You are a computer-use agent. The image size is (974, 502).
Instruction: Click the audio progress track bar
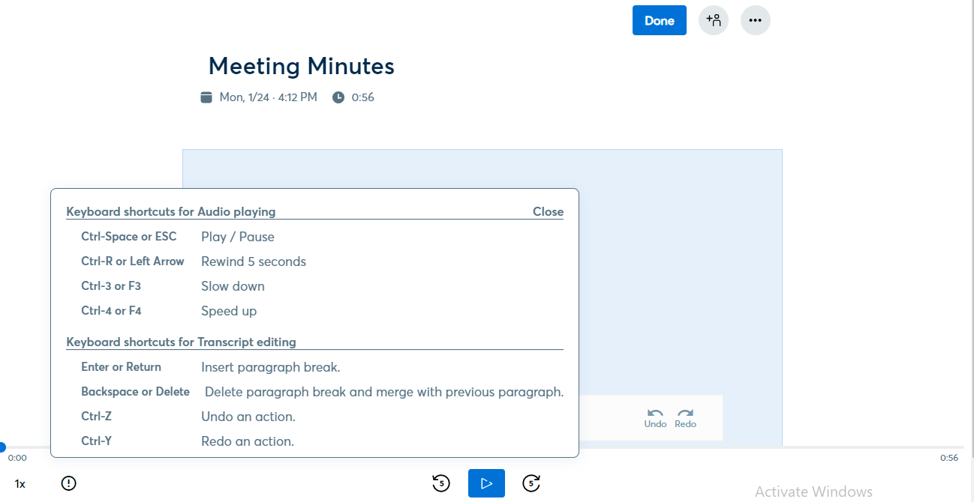point(750,447)
